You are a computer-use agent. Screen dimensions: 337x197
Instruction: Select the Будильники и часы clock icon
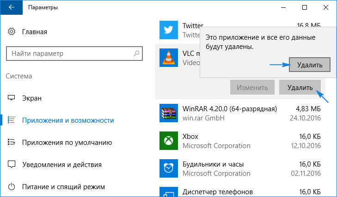(x=169, y=168)
